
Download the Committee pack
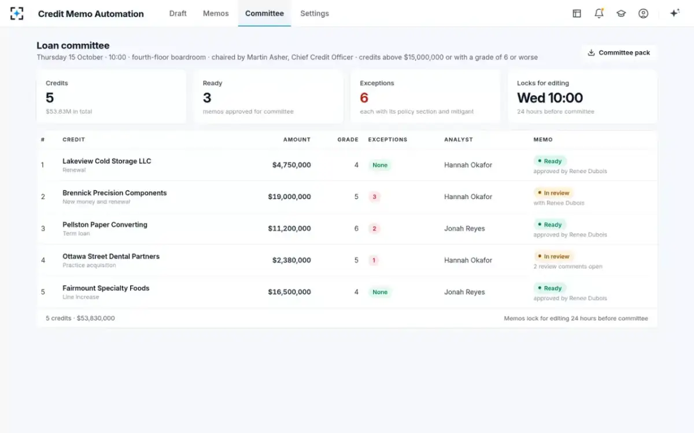pos(619,53)
